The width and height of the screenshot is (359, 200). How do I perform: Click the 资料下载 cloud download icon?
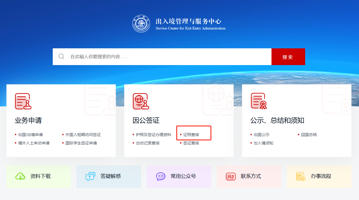[20, 176]
